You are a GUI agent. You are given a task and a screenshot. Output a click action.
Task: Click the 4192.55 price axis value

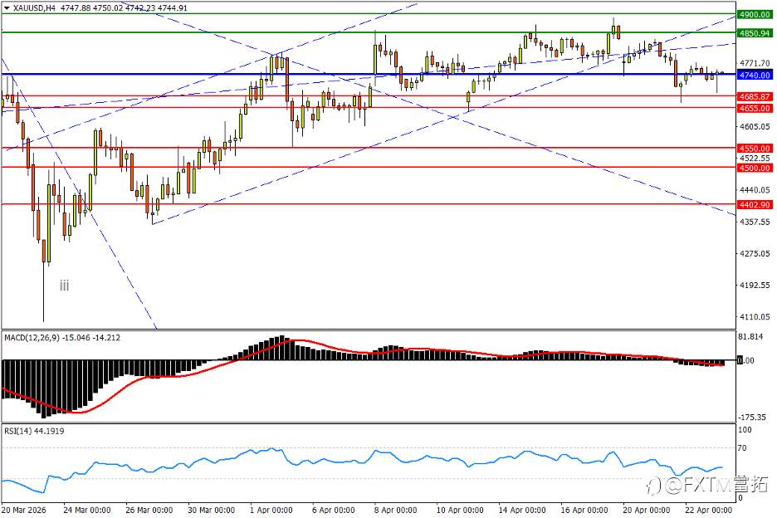point(755,285)
